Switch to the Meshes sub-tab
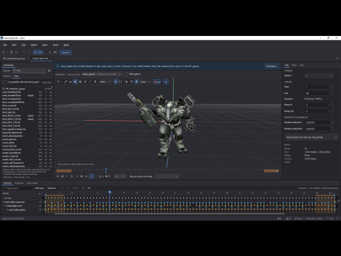The height and width of the screenshot is (256, 341). click(7, 76)
